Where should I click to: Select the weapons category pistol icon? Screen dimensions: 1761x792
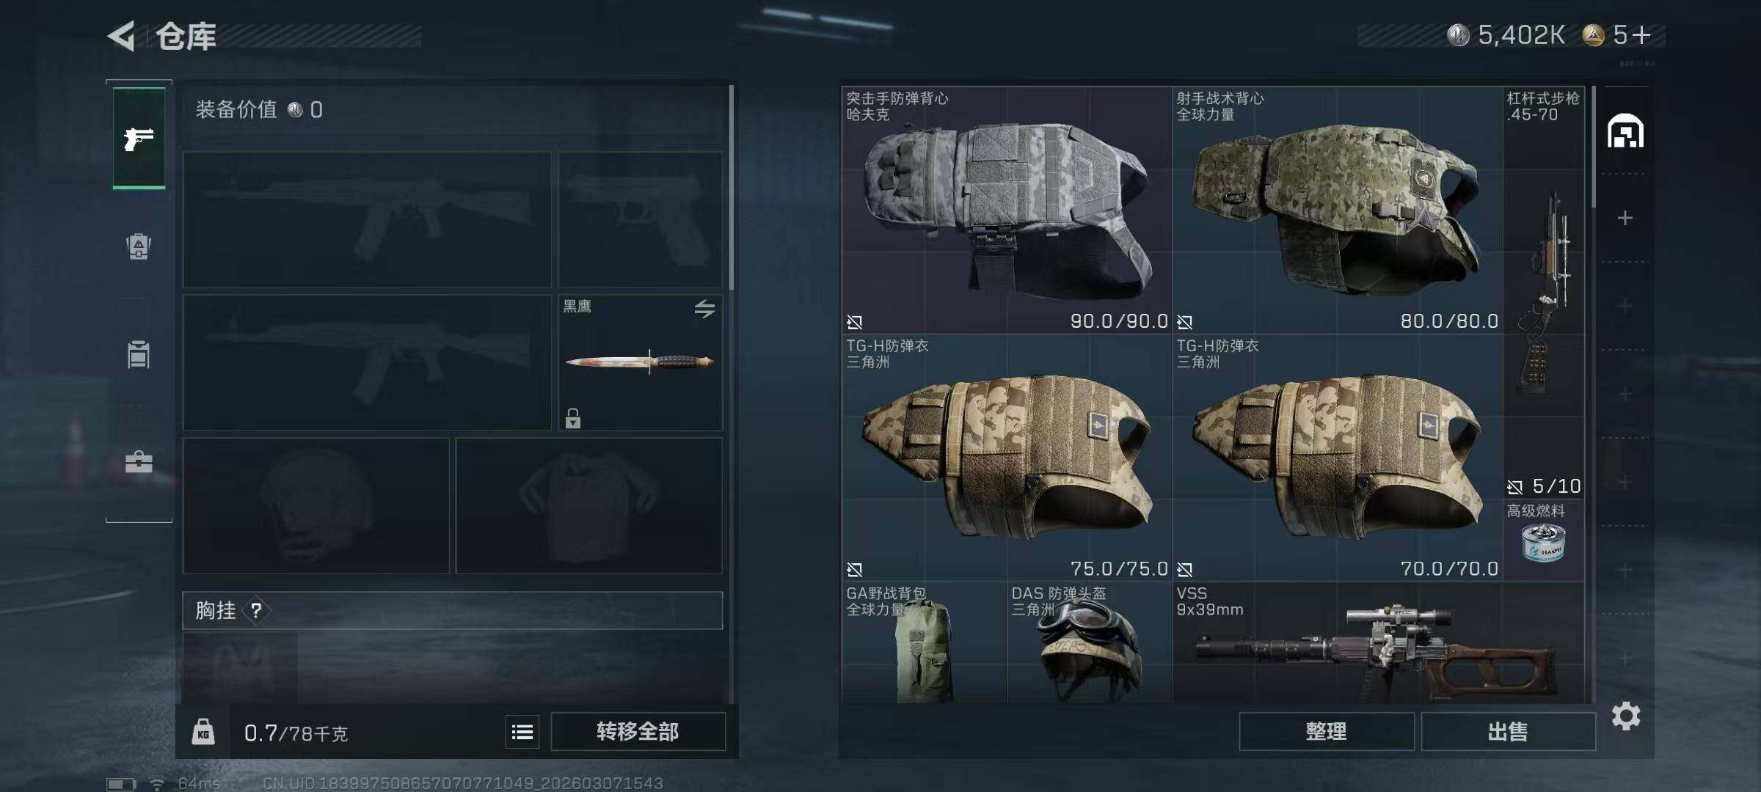(x=139, y=138)
